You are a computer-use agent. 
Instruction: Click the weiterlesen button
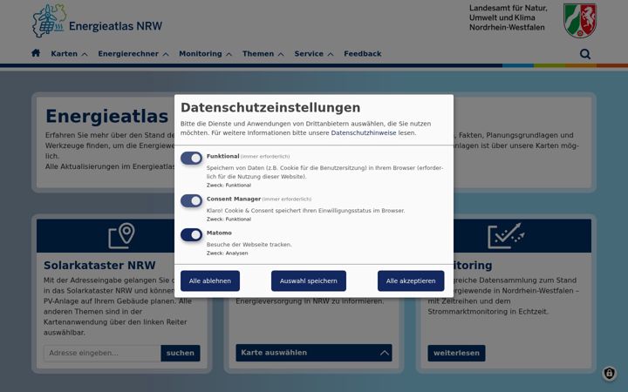click(x=456, y=353)
